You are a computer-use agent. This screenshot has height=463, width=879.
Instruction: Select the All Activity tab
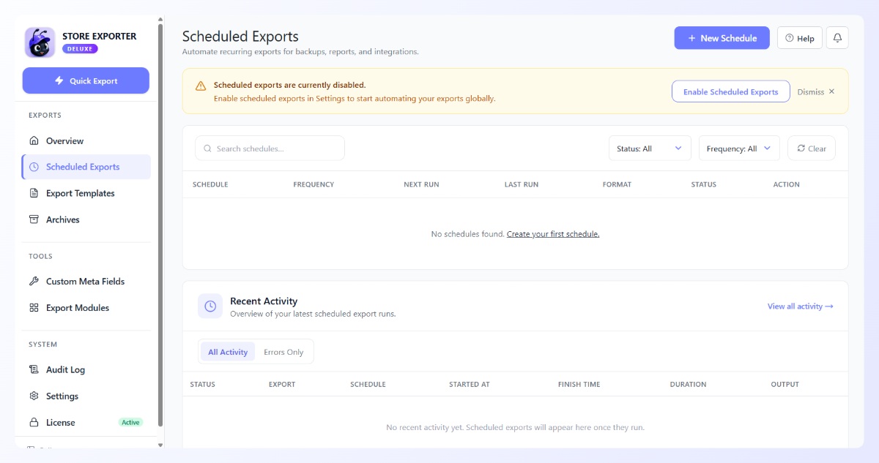click(228, 352)
